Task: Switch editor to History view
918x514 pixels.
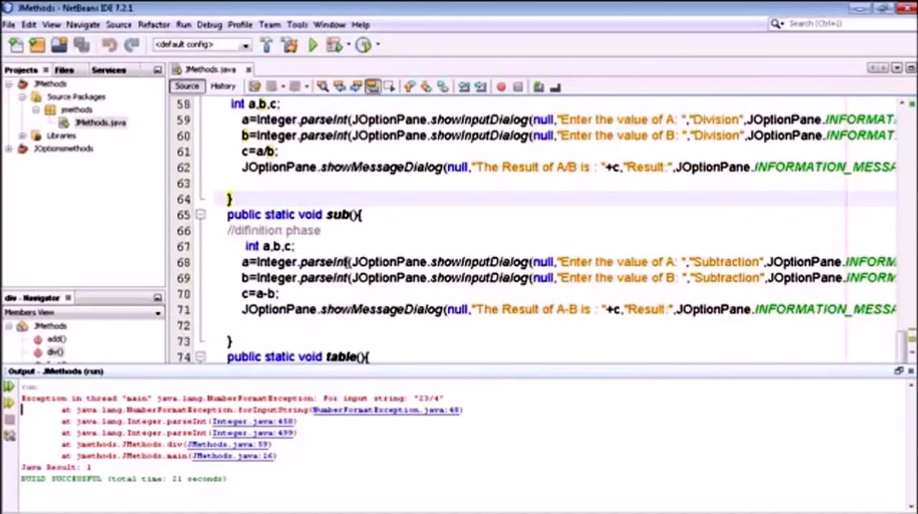Action: click(x=223, y=86)
